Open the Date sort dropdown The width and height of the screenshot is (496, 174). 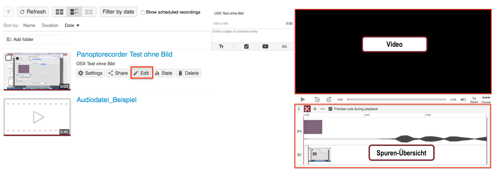[72, 26]
